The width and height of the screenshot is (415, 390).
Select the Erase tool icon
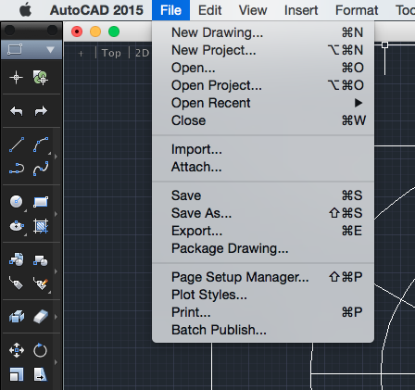pos(41,317)
